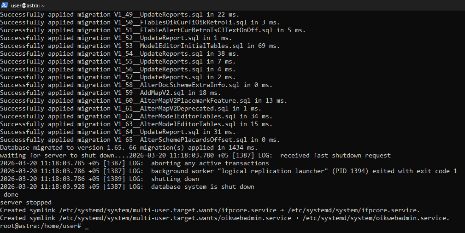Click the 'done' output line

pyautogui.click(x=11, y=195)
